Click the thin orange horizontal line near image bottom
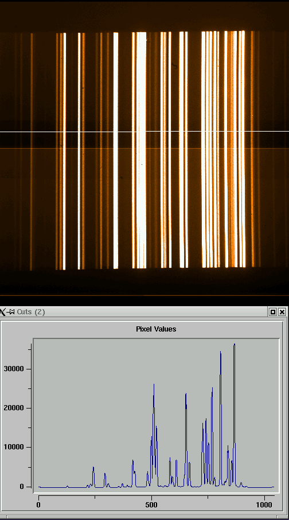Image resolution: width=289 pixels, height=520 pixels. 144,295
